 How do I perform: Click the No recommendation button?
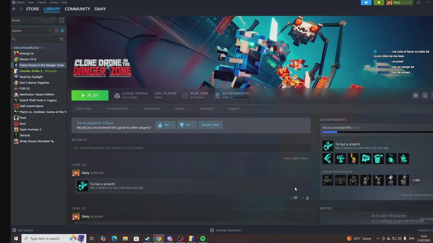click(187, 125)
